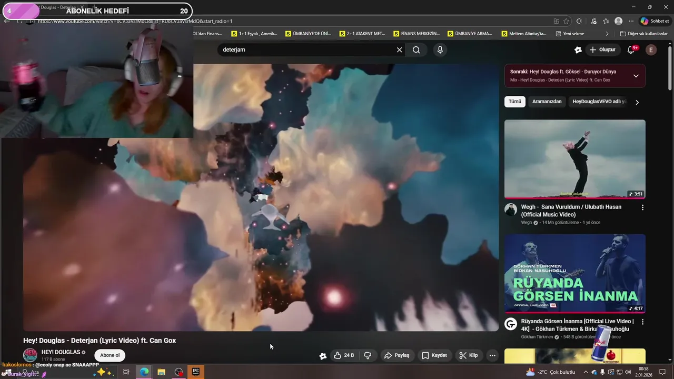
Task: Click the Paylaş share button
Action: [x=397, y=355]
